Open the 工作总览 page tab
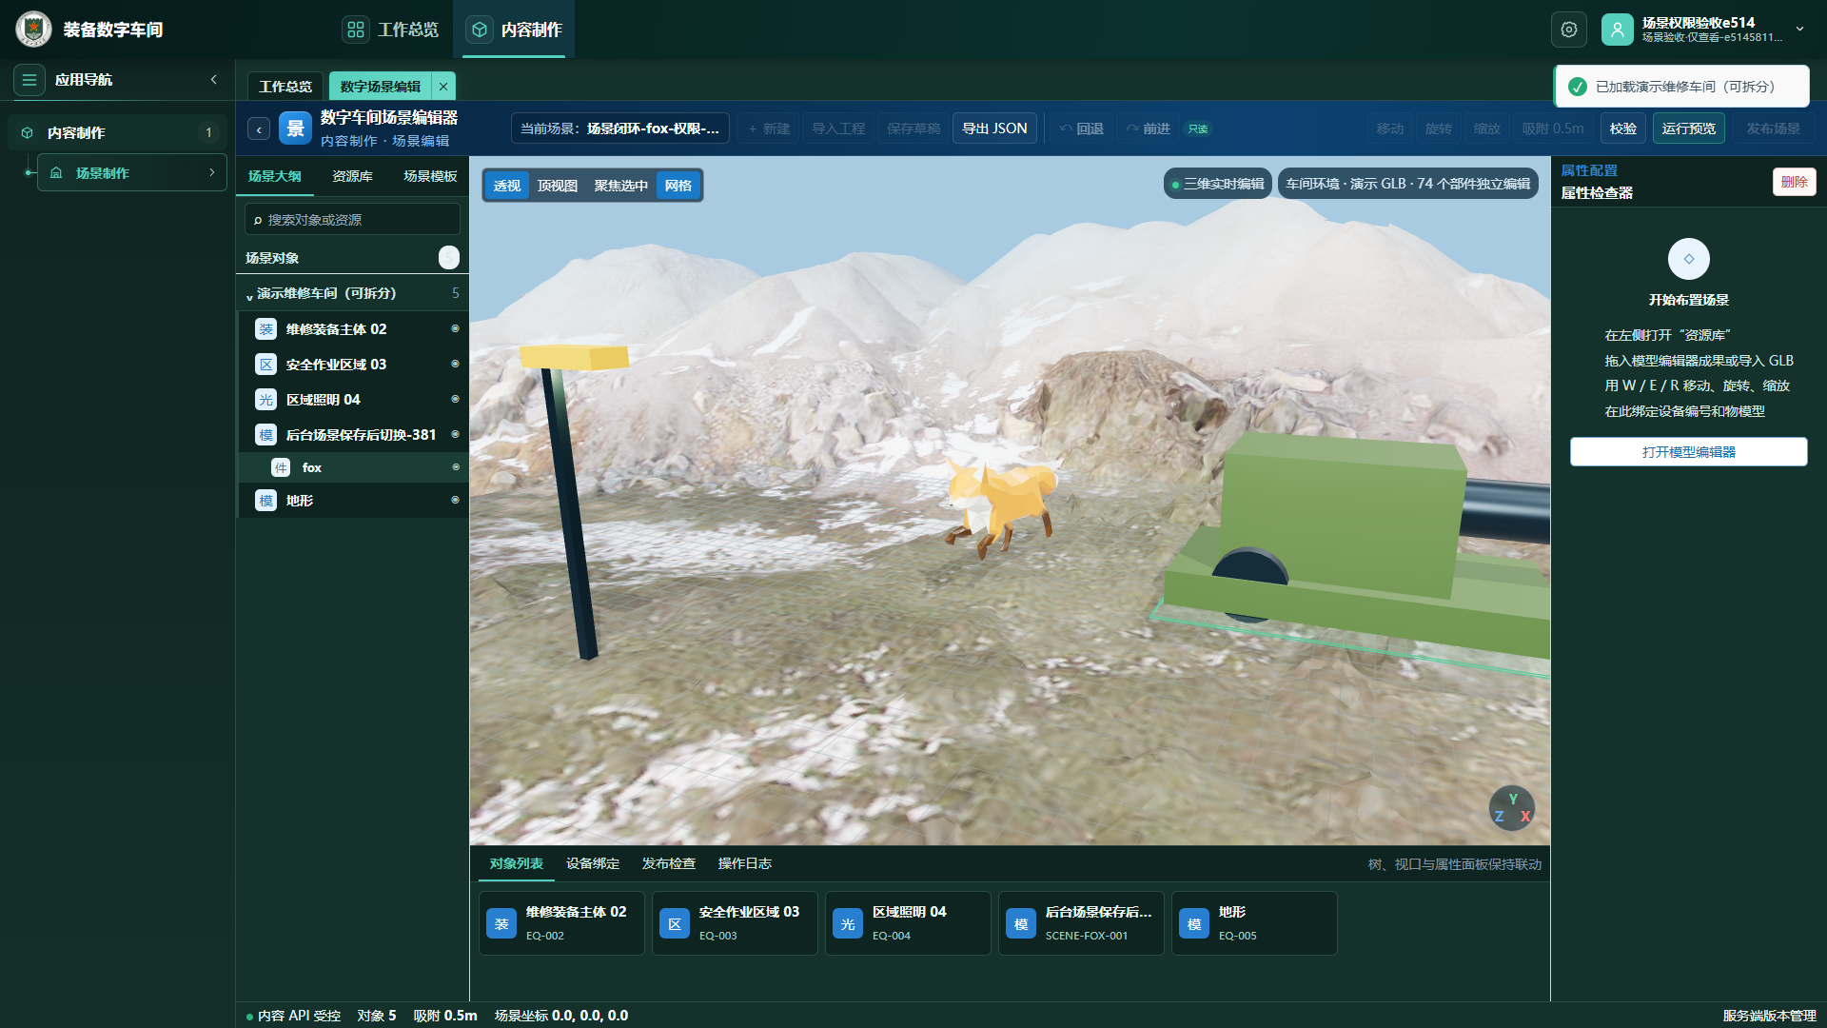 click(285, 87)
